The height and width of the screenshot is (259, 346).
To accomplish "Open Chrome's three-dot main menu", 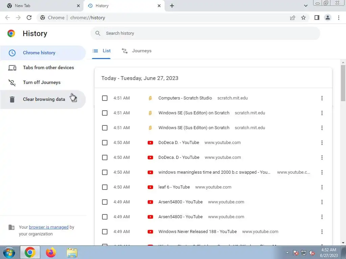I will (339, 18).
